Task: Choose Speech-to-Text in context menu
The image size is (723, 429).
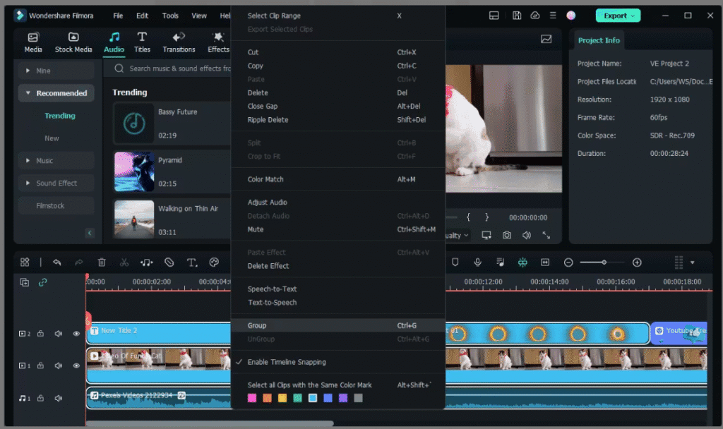Action: (x=338, y=289)
